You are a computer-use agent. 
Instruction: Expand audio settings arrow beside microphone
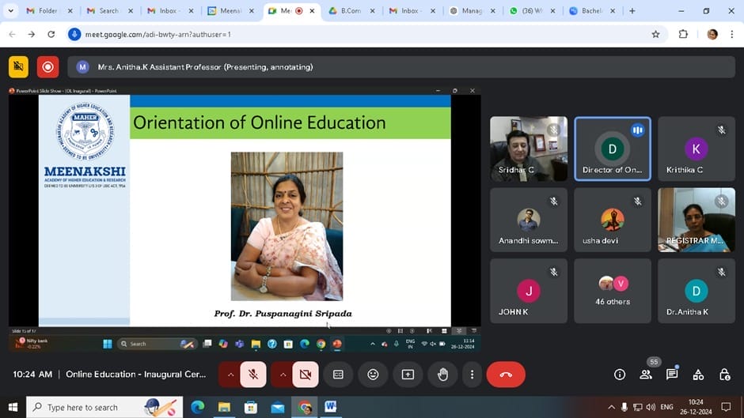(x=230, y=375)
